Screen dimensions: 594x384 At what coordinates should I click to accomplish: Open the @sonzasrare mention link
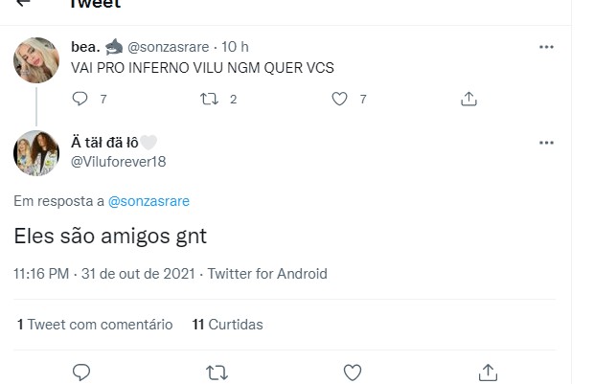148,201
